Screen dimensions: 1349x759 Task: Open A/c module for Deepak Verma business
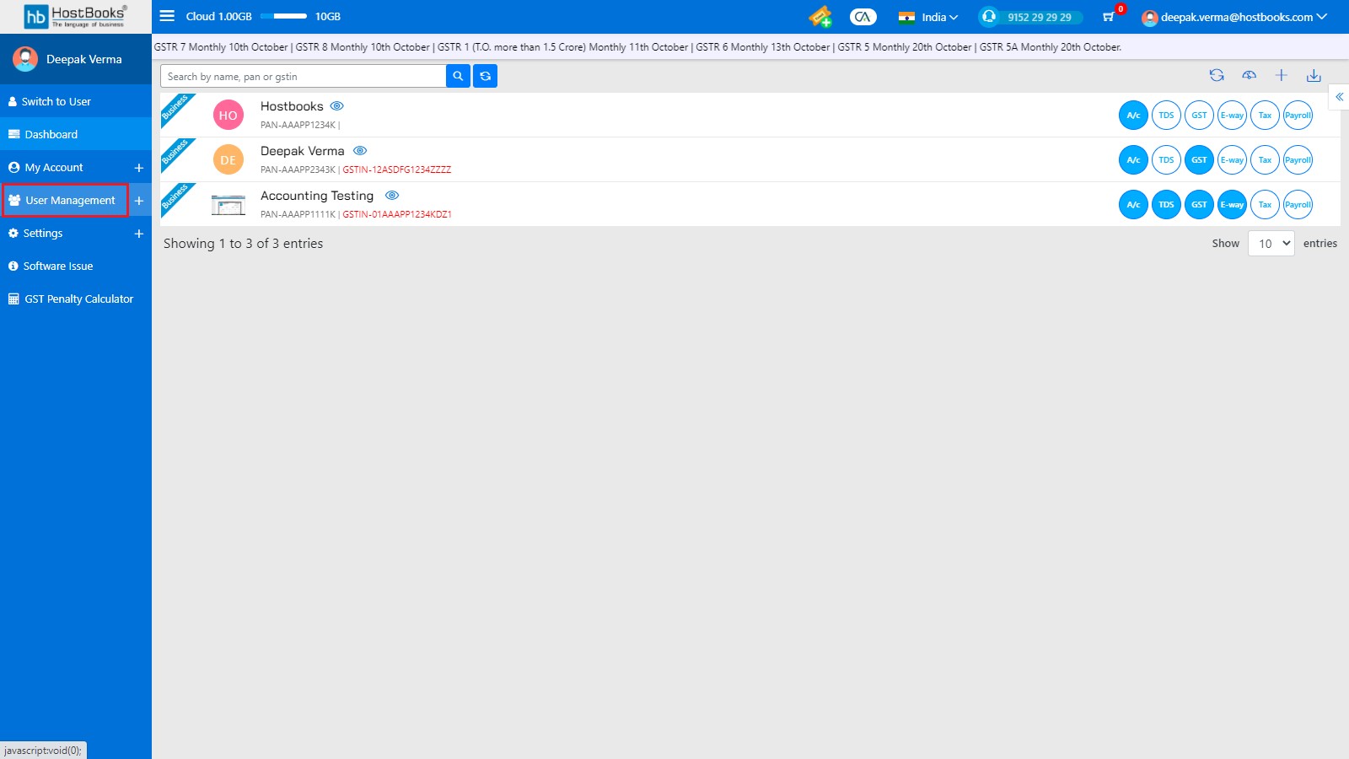pos(1133,160)
